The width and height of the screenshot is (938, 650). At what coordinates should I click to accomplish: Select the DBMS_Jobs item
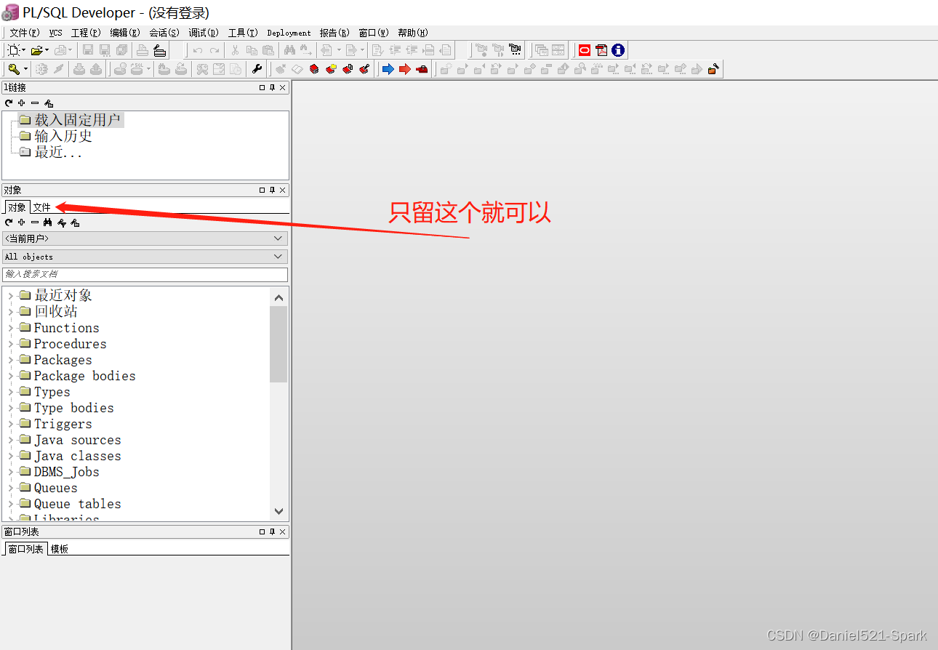[66, 472]
